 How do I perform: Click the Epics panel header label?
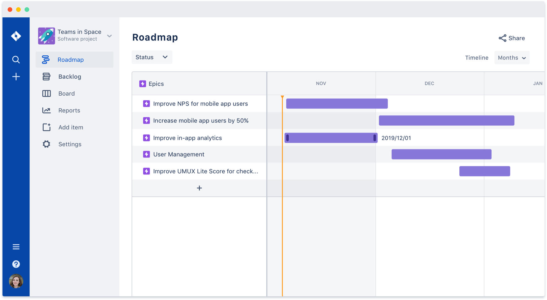[156, 84]
